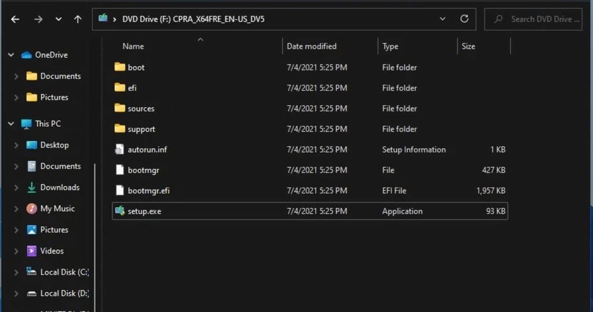The height and width of the screenshot is (312, 593).
Task: Open Pictures folder under OneDrive
Action: pyautogui.click(x=54, y=97)
